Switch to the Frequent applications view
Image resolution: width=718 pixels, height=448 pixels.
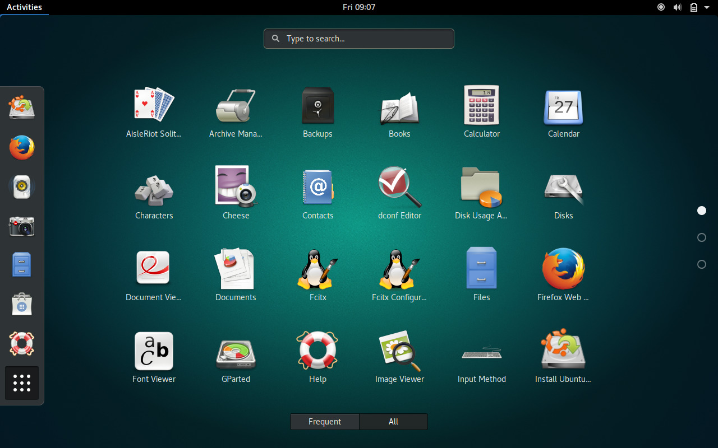click(324, 421)
